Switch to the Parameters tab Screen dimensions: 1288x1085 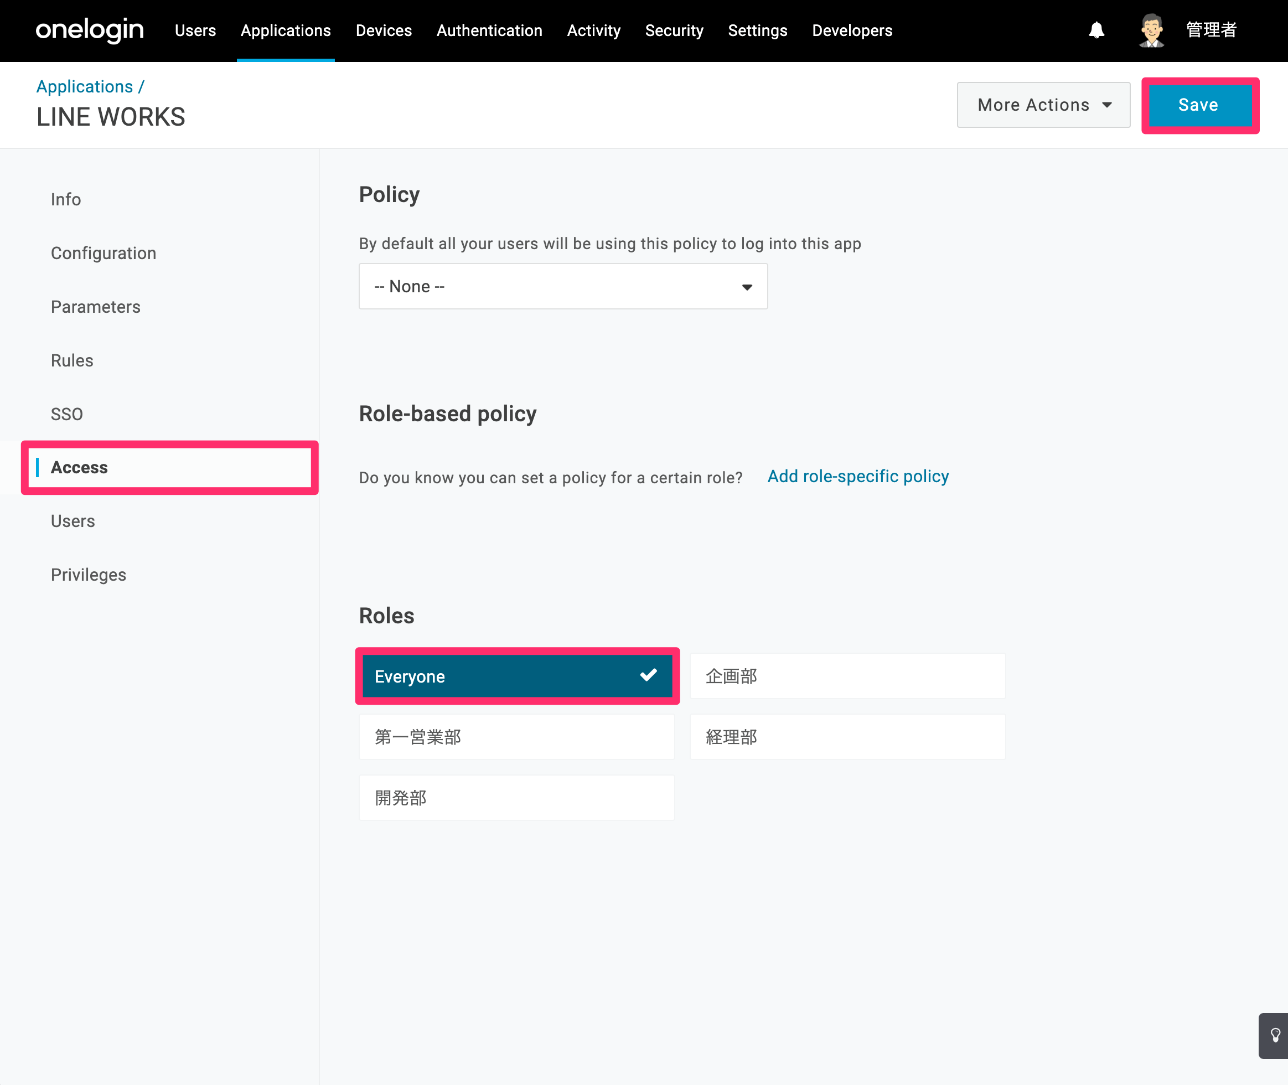pyautogui.click(x=95, y=306)
